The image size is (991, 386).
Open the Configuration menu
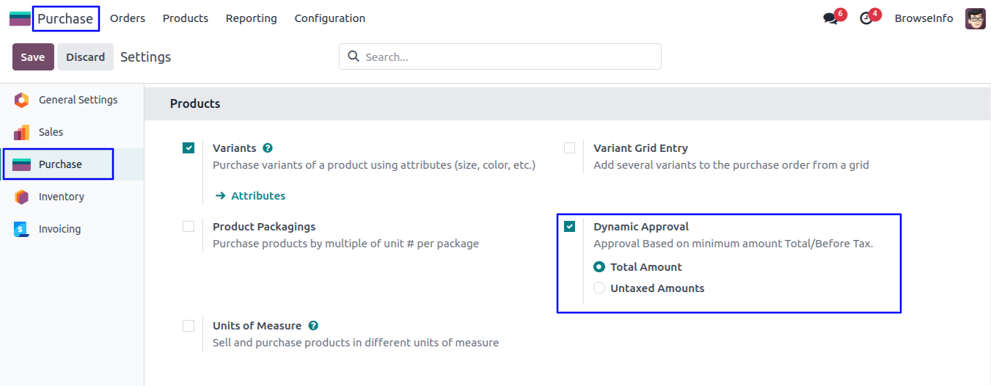[329, 18]
